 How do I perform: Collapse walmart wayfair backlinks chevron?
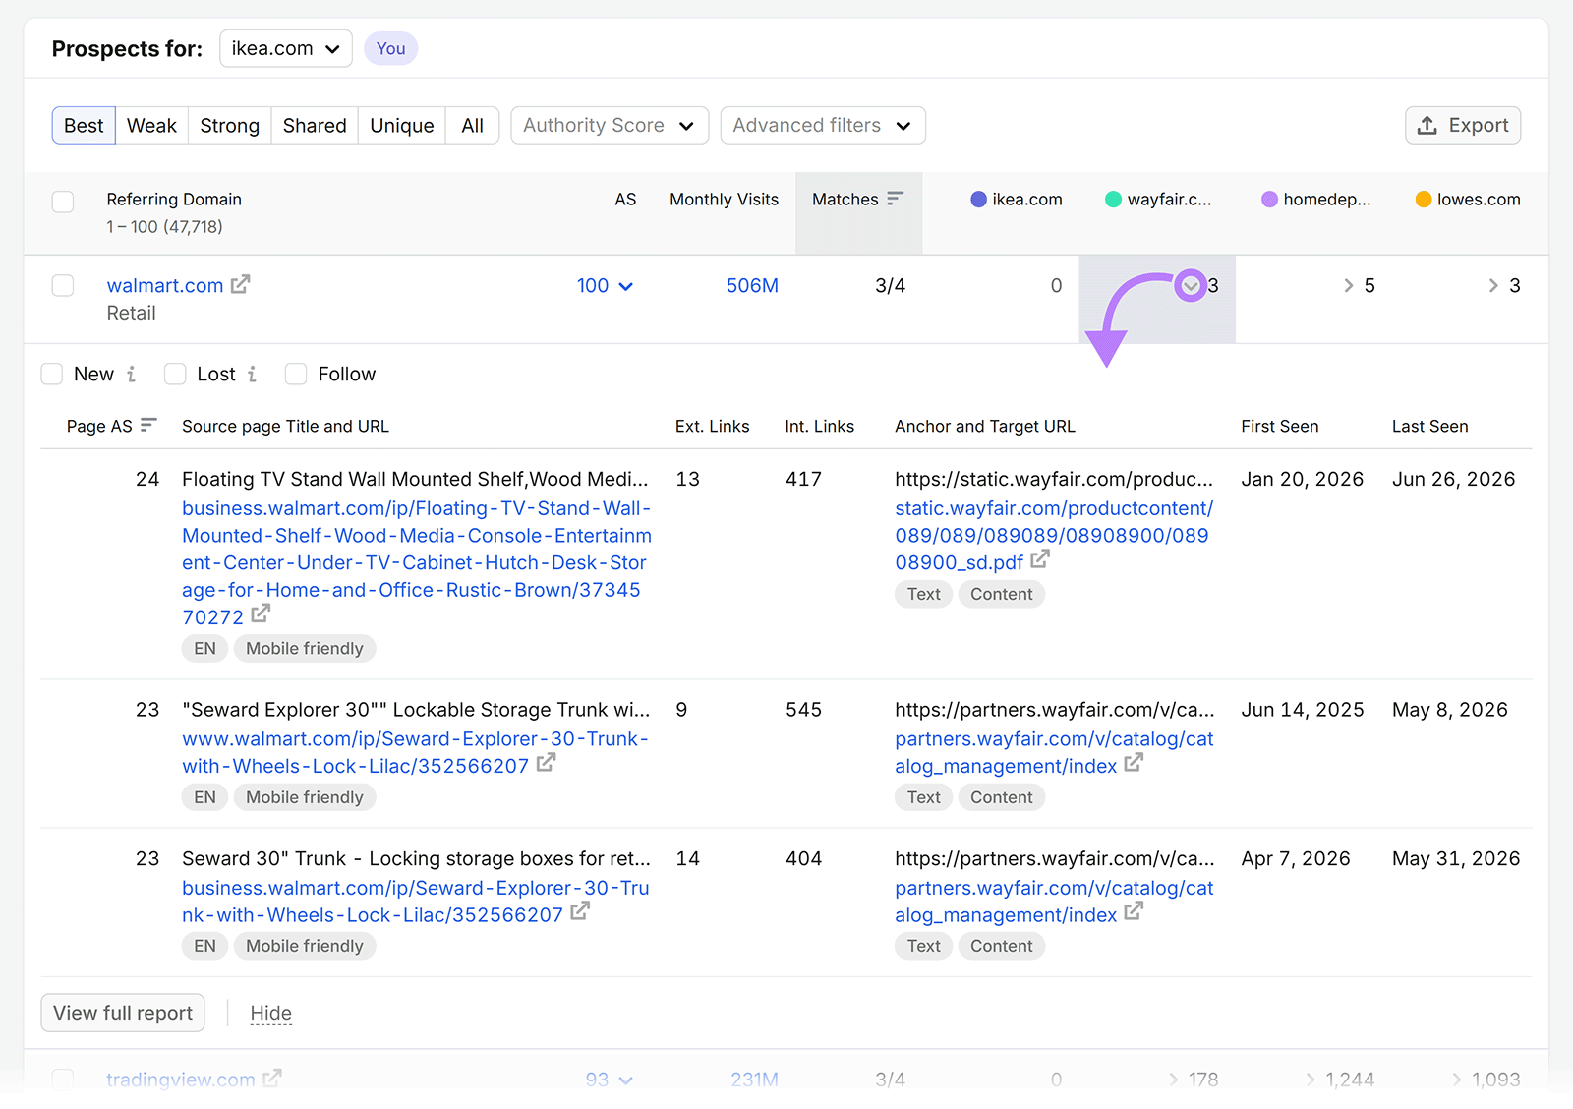click(1191, 286)
